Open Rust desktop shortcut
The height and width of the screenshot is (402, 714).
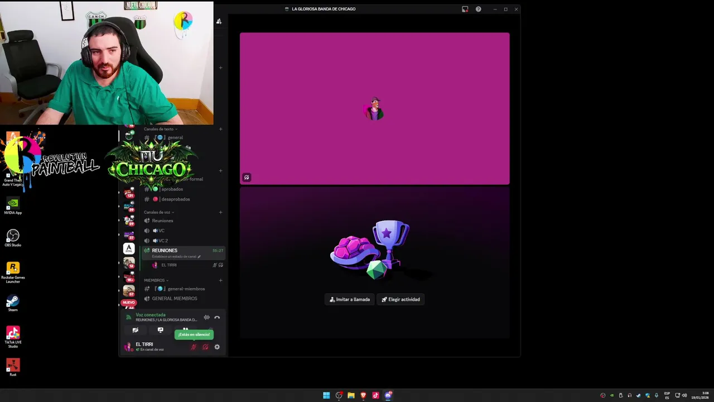pyautogui.click(x=13, y=367)
